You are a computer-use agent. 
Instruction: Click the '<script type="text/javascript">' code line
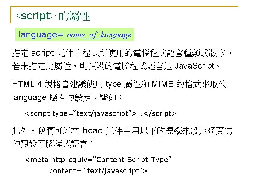click(101, 113)
